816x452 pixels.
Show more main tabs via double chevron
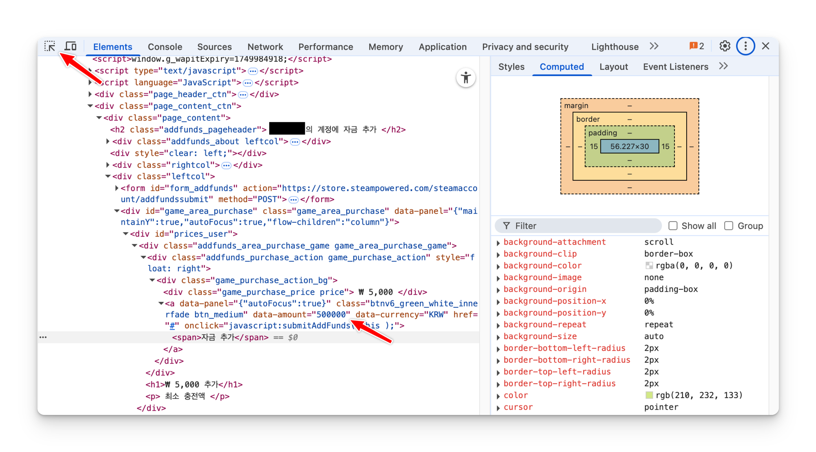point(654,46)
